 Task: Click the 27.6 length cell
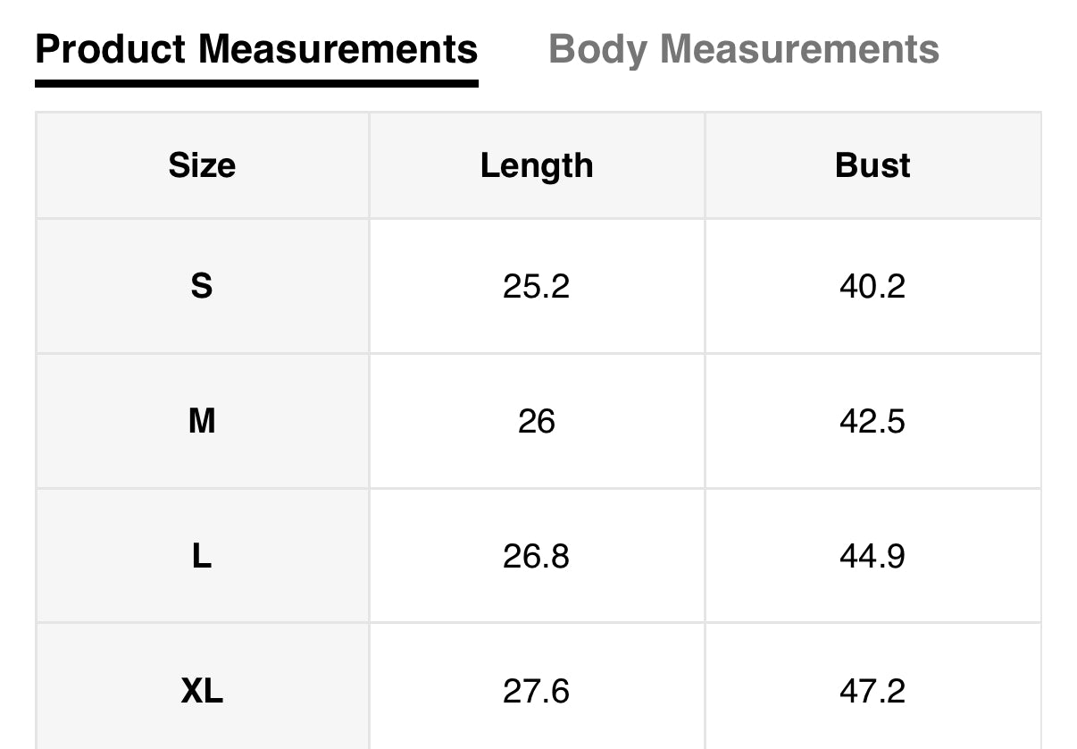tap(536, 691)
